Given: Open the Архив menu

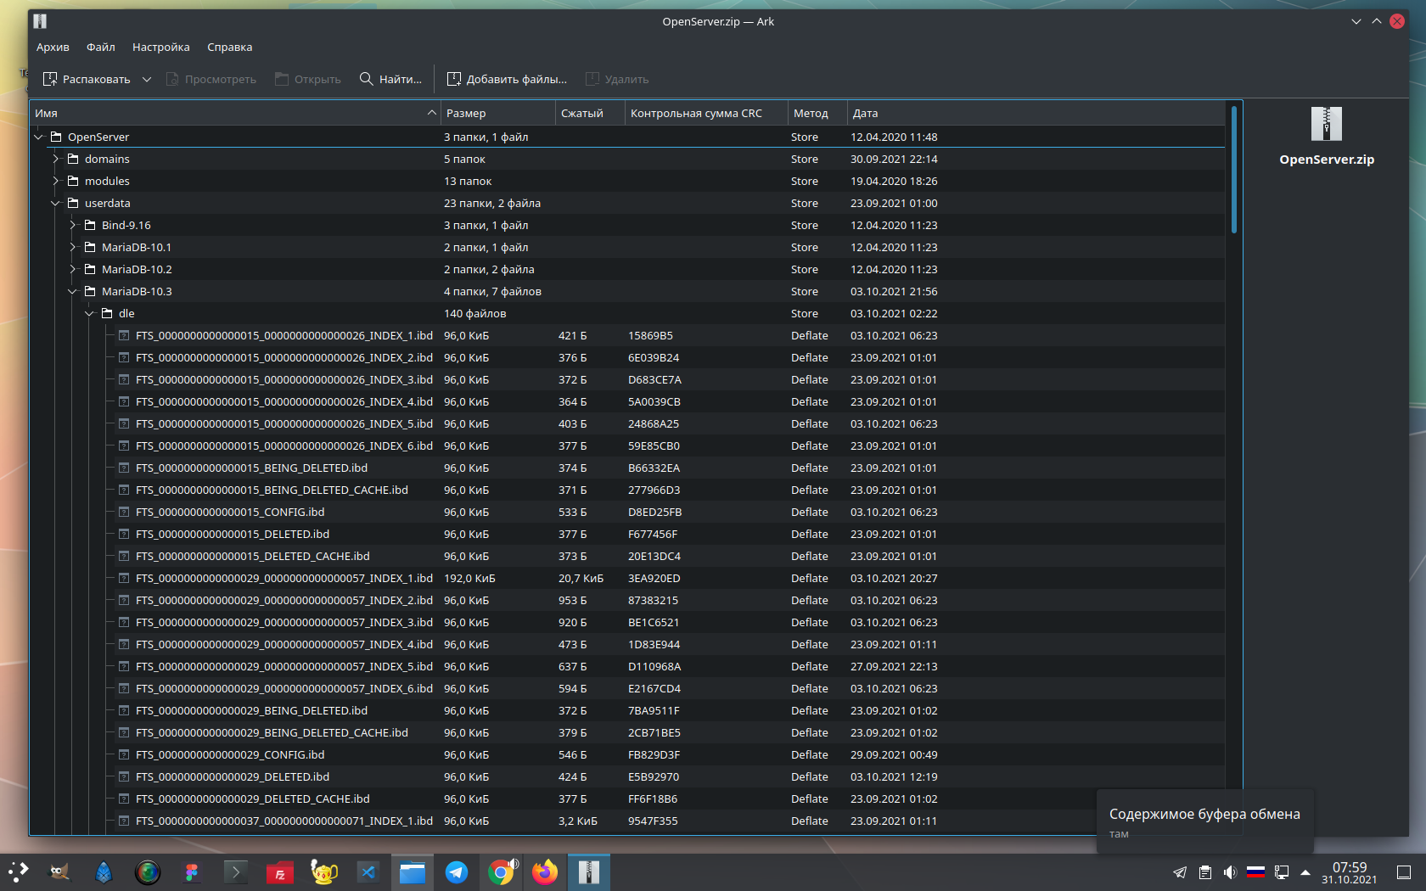Looking at the screenshot, I should (x=53, y=48).
